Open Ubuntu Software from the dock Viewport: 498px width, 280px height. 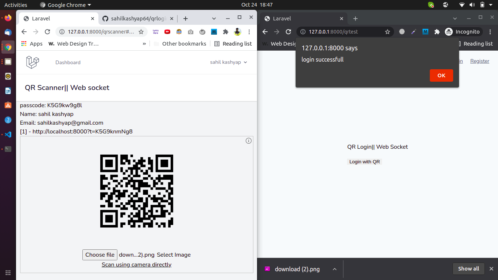pos(8,105)
